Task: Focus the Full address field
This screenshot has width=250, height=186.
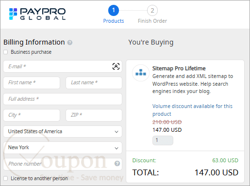Action: point(63,99)
